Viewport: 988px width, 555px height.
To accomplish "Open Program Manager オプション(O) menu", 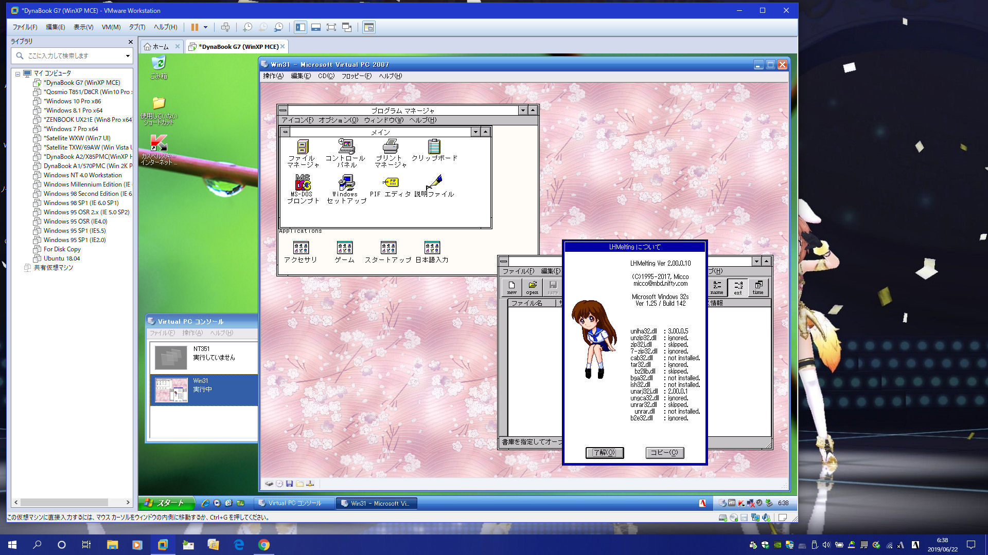I will tap(338, 120).
